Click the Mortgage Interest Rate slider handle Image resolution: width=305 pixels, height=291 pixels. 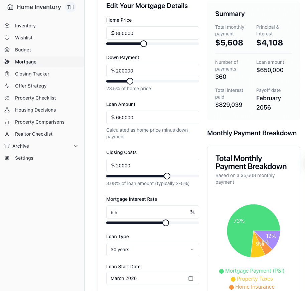point(166,223)
